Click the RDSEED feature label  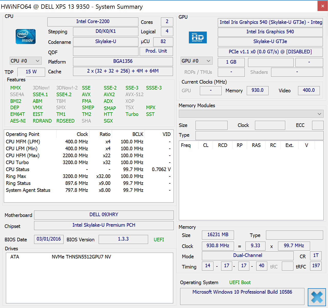(65, 121)
